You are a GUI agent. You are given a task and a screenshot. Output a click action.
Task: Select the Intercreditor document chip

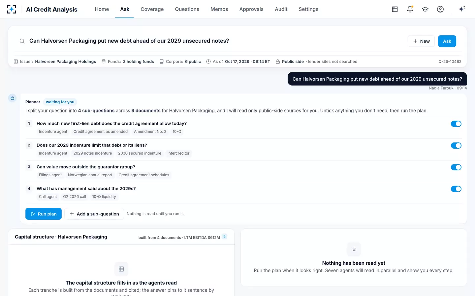pyautogui.click(x=178, y=153)
